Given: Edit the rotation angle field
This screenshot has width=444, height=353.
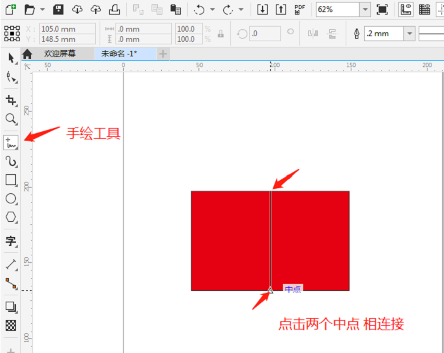Looking at the screenshot, I should pyautogui.click(x=265, y=34).
